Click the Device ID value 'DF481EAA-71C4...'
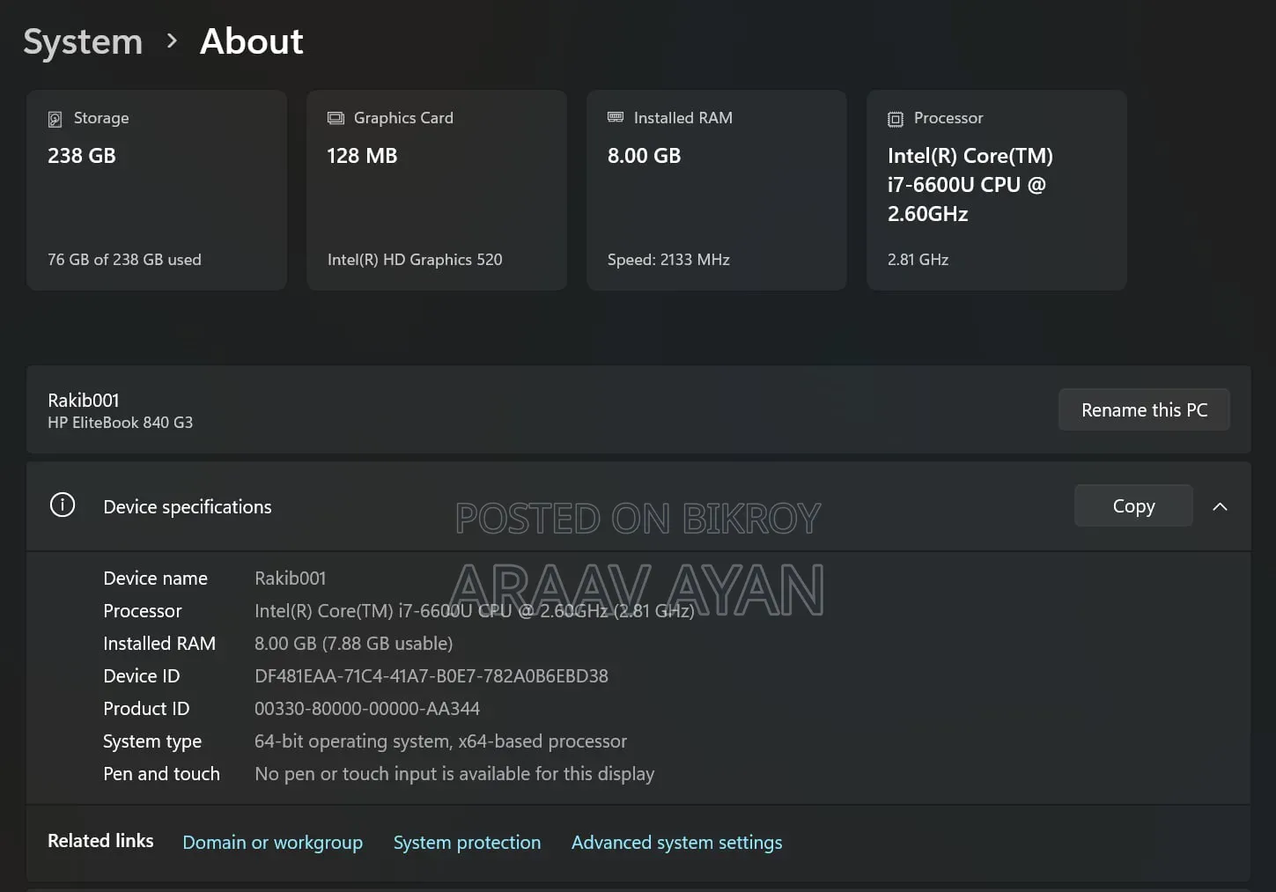The height and width of the screenshot is (892, 1276). [x=431, y=676]
